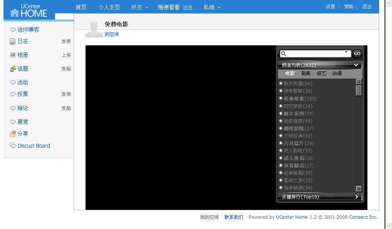Viewport: 392px width, 229px height.
Task: Click the 辩论 bubble icon
Action: (x=13, y=108)
